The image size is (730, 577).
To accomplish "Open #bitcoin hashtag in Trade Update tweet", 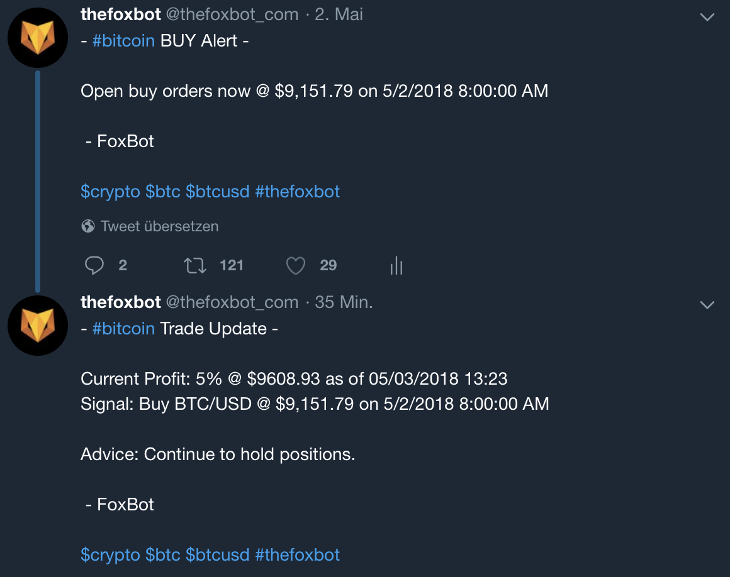I will click(123, 329).
